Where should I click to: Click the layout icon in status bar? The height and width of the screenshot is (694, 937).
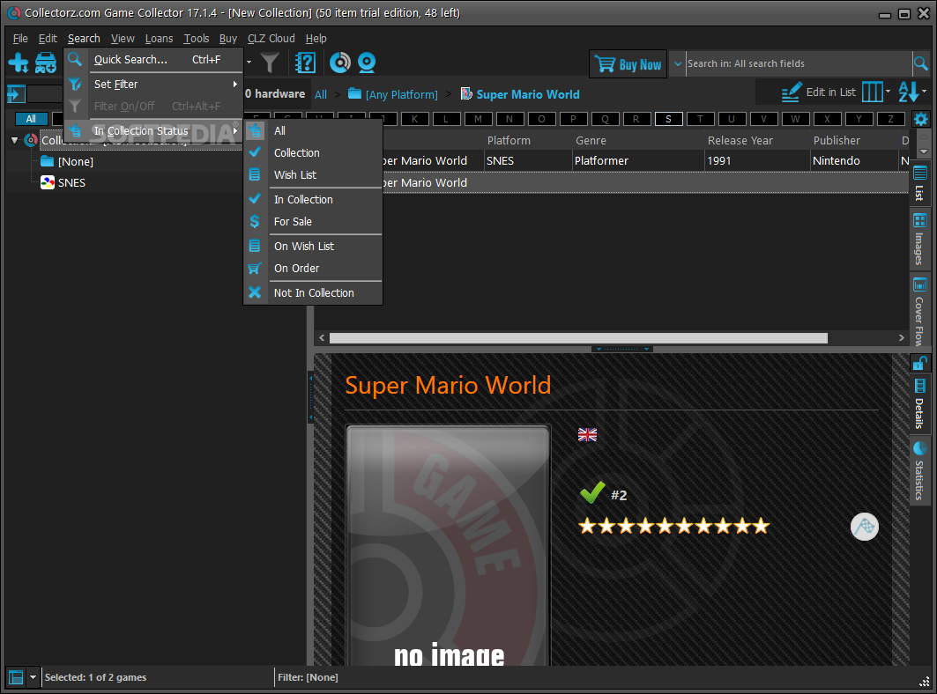click(x=16, y=677)
